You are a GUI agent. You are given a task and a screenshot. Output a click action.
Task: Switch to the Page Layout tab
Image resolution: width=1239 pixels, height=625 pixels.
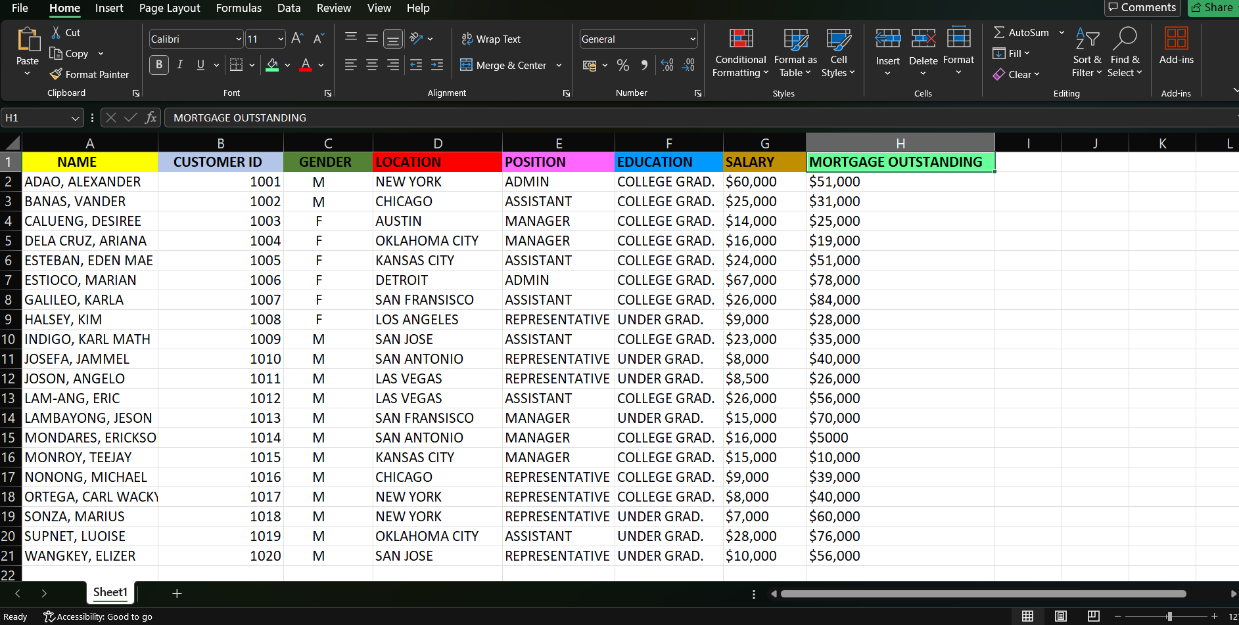coord(170,8)
